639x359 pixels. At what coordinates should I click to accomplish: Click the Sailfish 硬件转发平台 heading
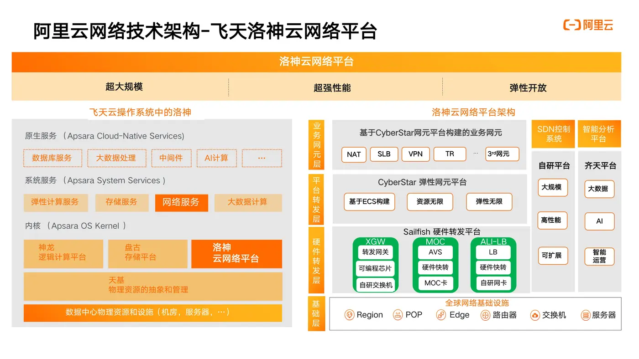442,232
